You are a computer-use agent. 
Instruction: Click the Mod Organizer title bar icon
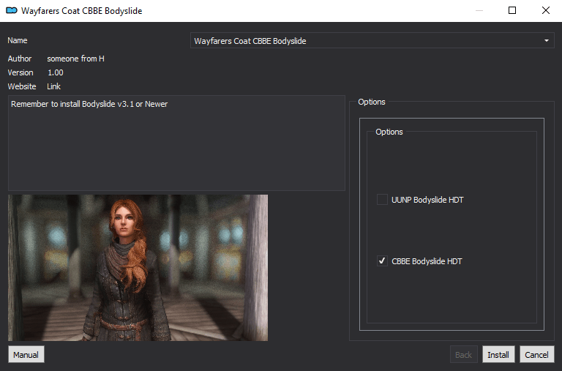pyautogui.click(x=12, y=10)
